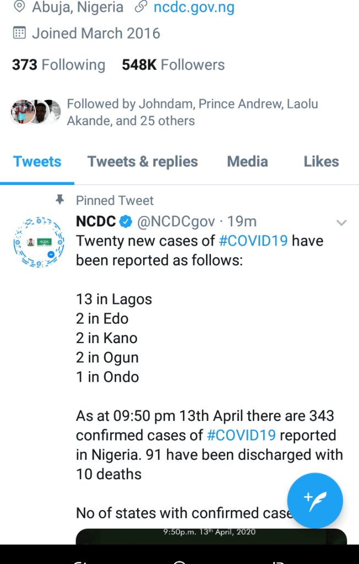
Task: Open the Media tab
Action: [x=248, y=161]
